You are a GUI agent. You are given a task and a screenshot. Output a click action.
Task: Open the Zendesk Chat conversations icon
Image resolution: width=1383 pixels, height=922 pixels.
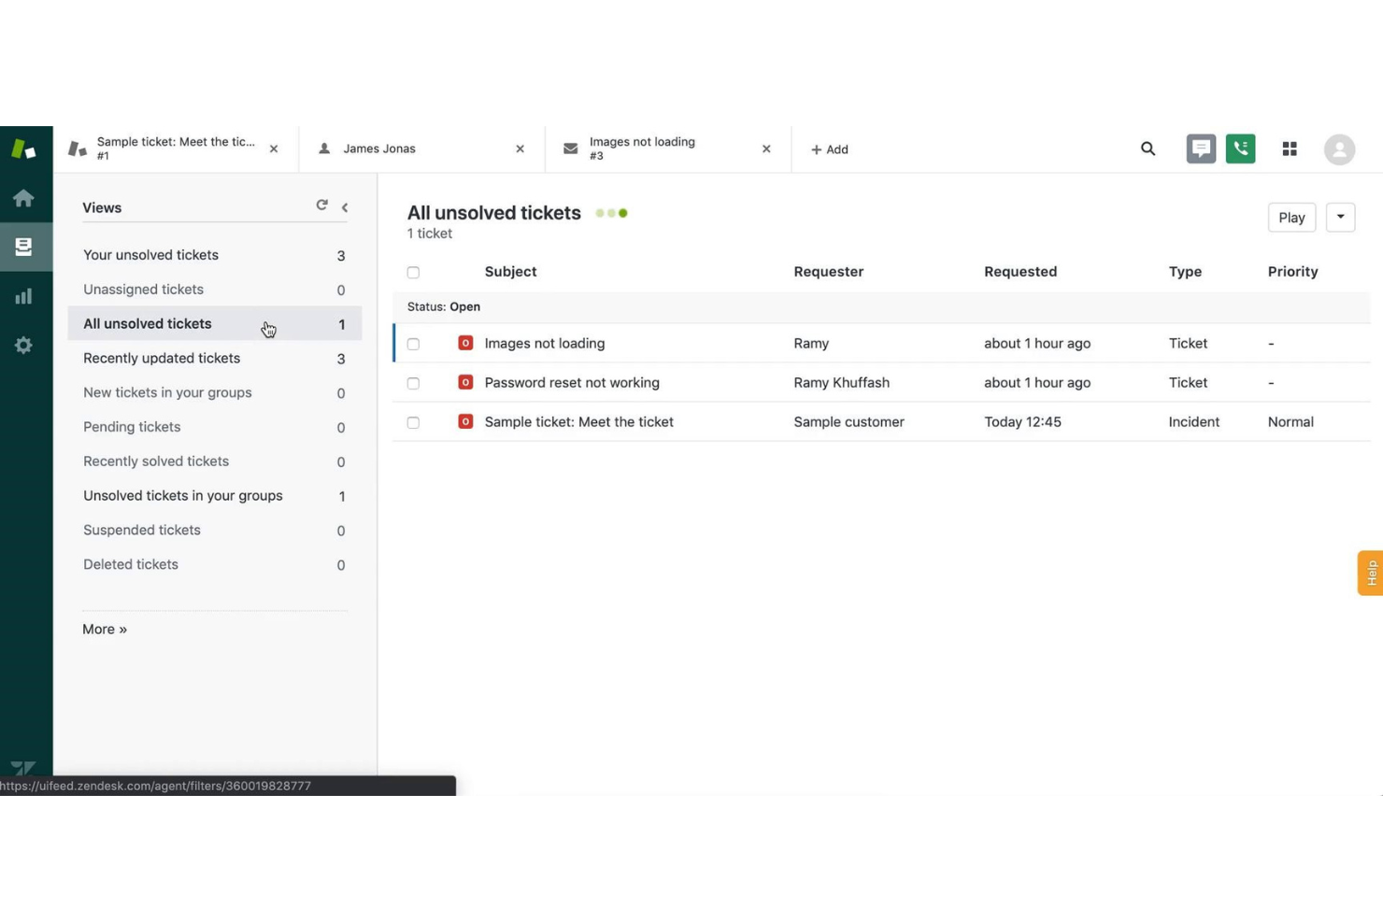pos(1201,149)
